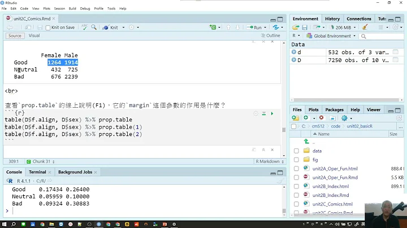Viewport: 407px width, 228px height.
Task: Select checkbox for unit2B_Index.html
Action: [x=296, y=186]
